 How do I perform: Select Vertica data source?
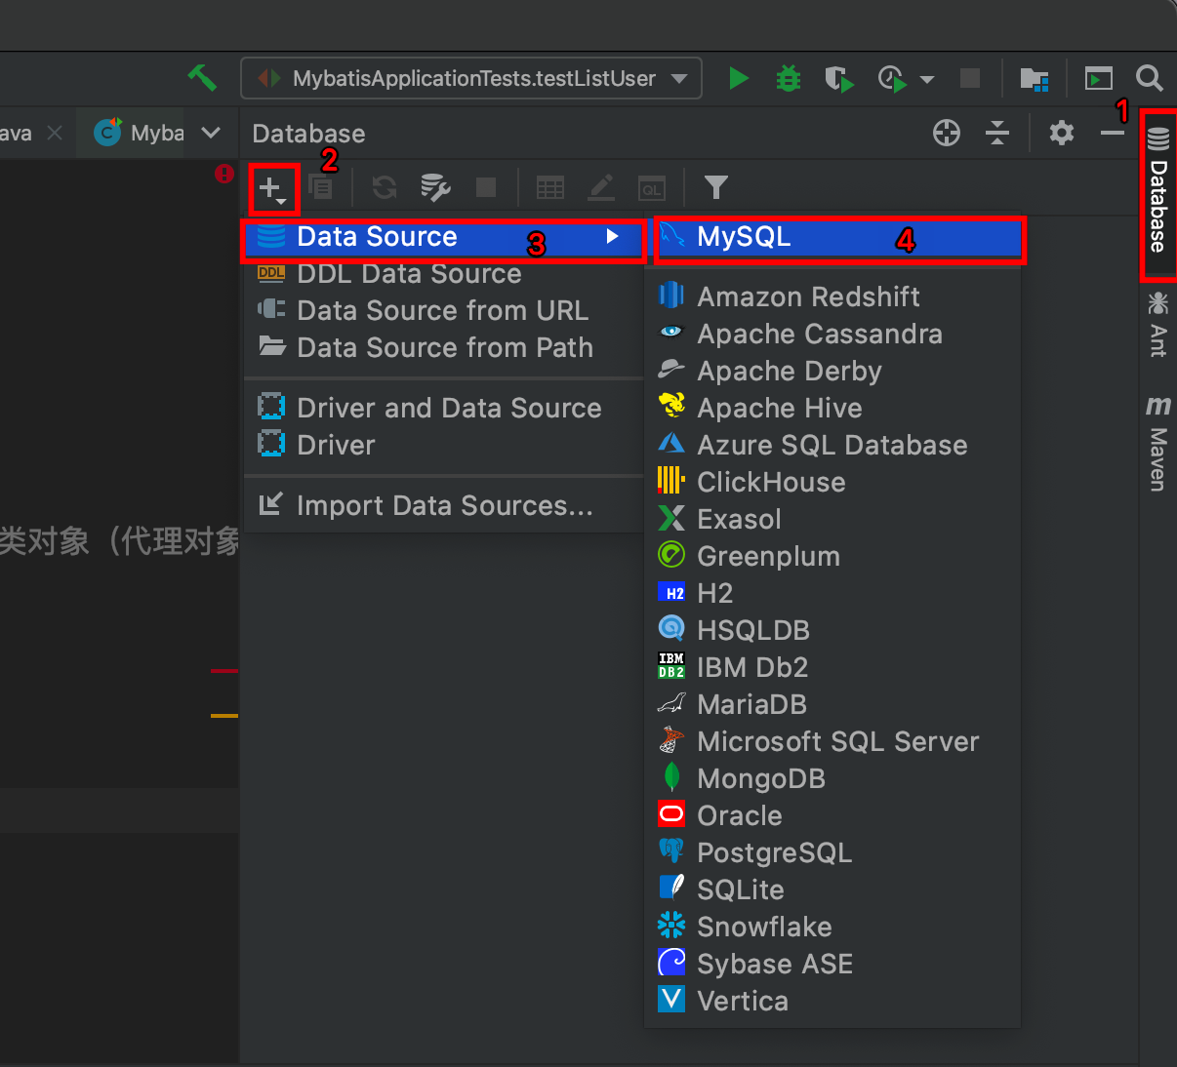(x=832, y=1002)
